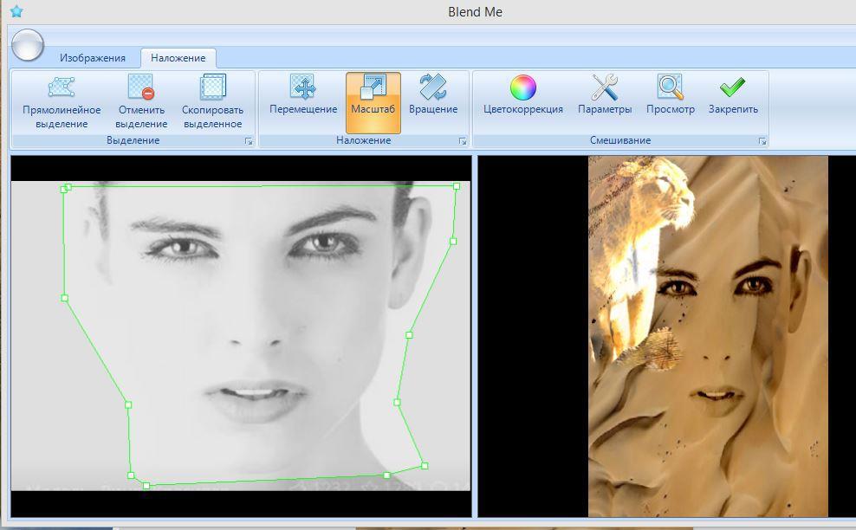Image resolution: width=856 pixels, height=530 pixels.
Task: Expand the Смешивание group dialog launcher
Action: coord(762,140)
